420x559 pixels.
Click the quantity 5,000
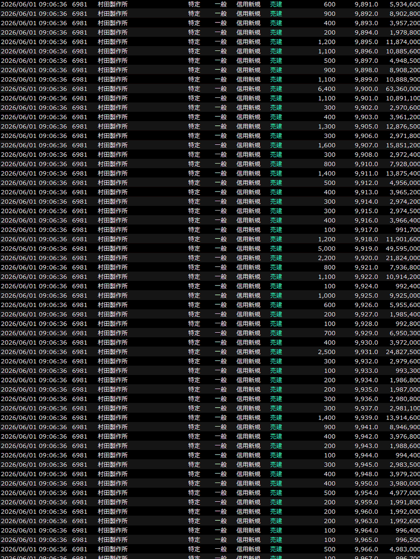click(x=326, y=248)
